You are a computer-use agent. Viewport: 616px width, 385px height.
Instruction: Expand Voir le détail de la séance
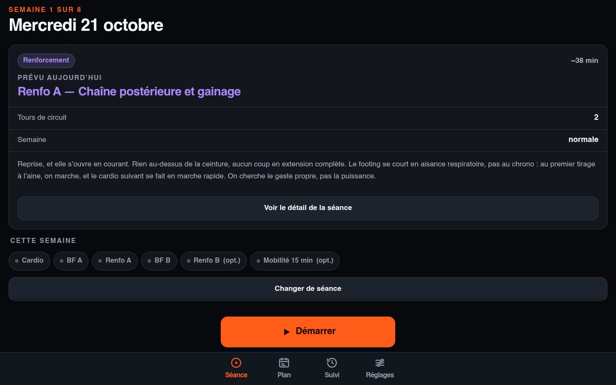tap(308, 208)
